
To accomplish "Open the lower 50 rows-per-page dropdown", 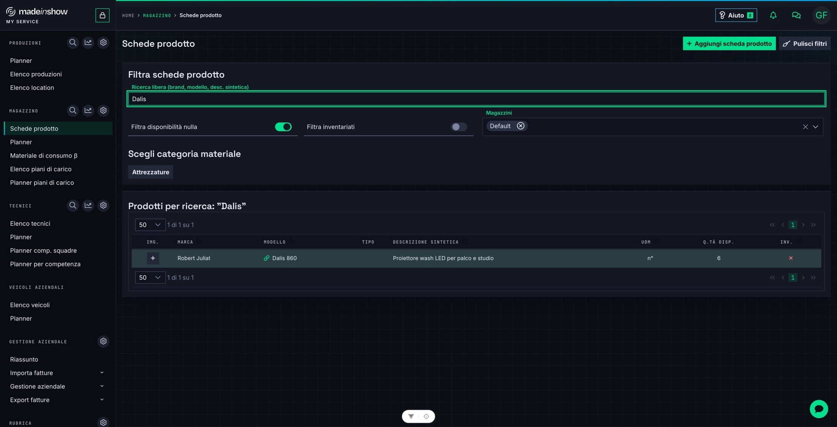I will coord(150,278).
